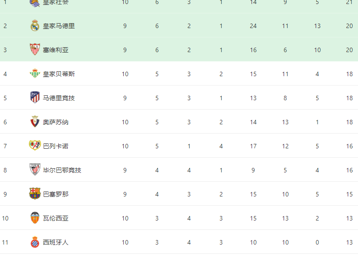Click the Real Sociedad badge icon
Screen dimensions: 358x257
pos(35,2)
